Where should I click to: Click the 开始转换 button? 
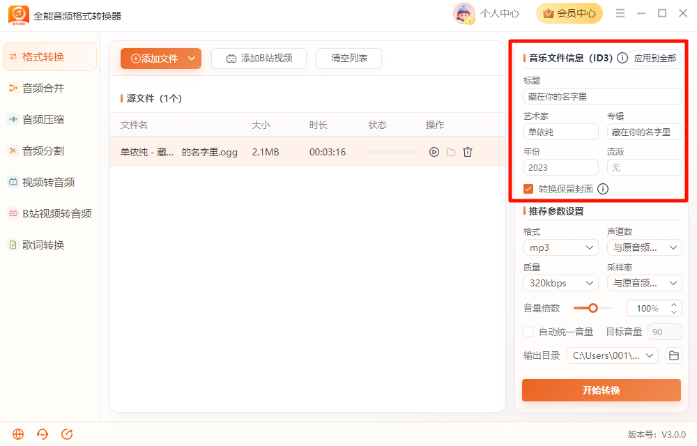(x=602, y=390)
